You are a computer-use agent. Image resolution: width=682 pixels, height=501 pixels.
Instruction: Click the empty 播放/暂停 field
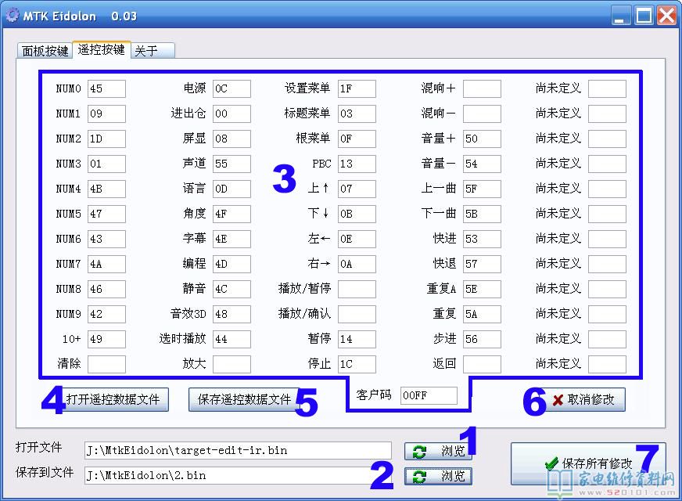(x=357, y=289)
